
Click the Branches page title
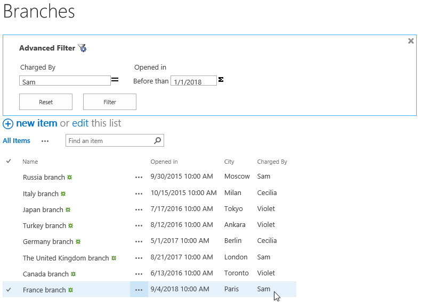pyautogui.click(x=39, y=11)
